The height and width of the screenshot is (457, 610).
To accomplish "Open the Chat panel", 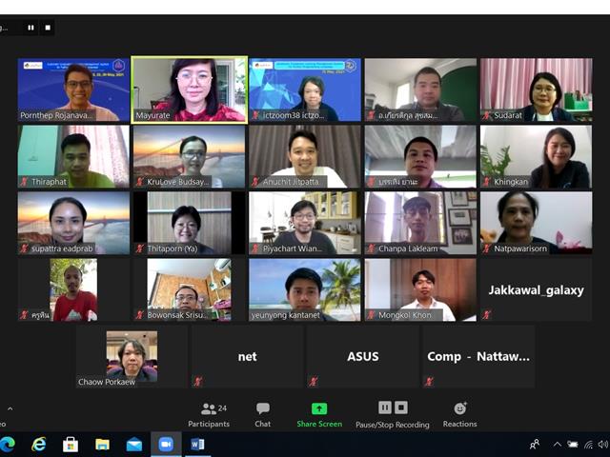I will tap(263, 415).
